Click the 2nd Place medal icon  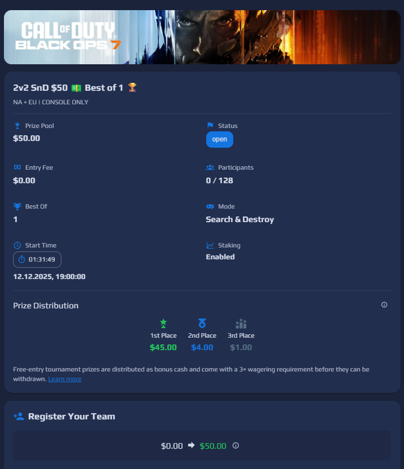202,324
